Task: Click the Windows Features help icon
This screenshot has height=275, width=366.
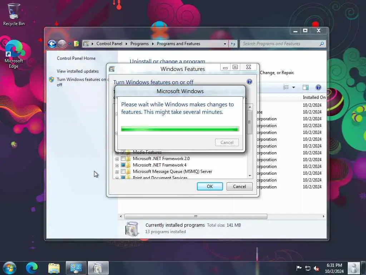Action: (249, 82)
